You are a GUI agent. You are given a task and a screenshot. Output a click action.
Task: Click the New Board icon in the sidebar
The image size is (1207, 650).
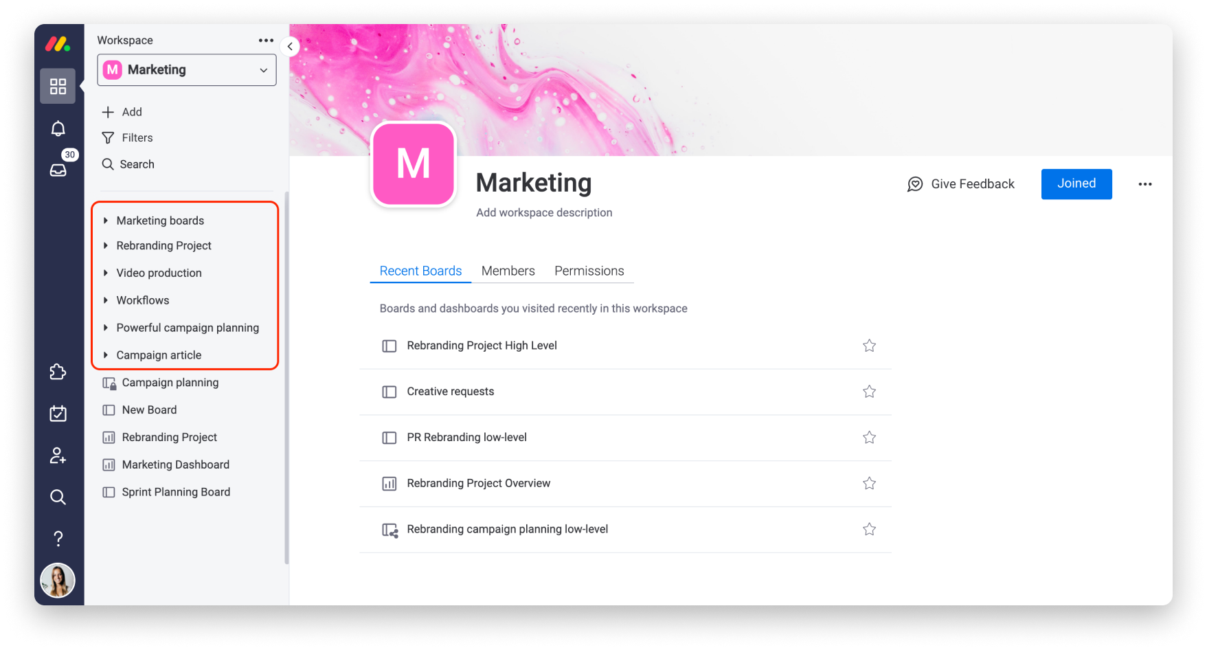tap(109, 410)
